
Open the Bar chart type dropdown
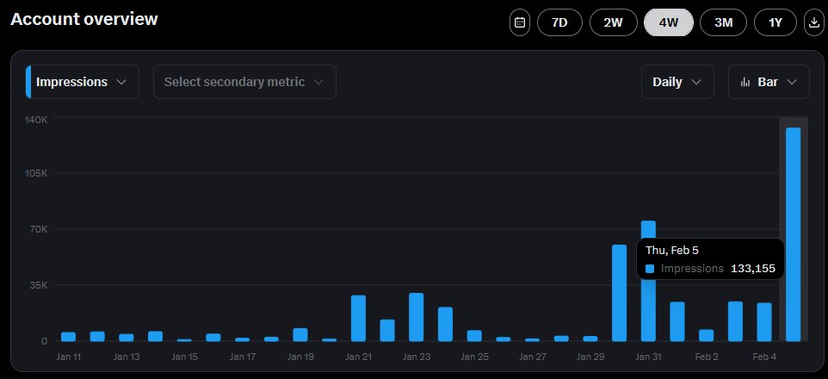(769, 82)
